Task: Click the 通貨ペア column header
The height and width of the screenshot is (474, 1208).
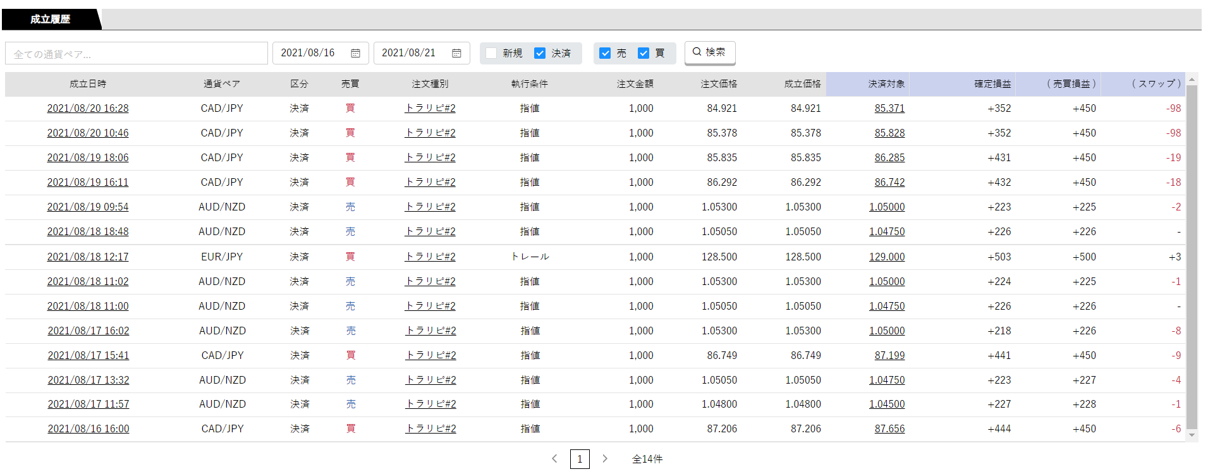Action: 222,83
